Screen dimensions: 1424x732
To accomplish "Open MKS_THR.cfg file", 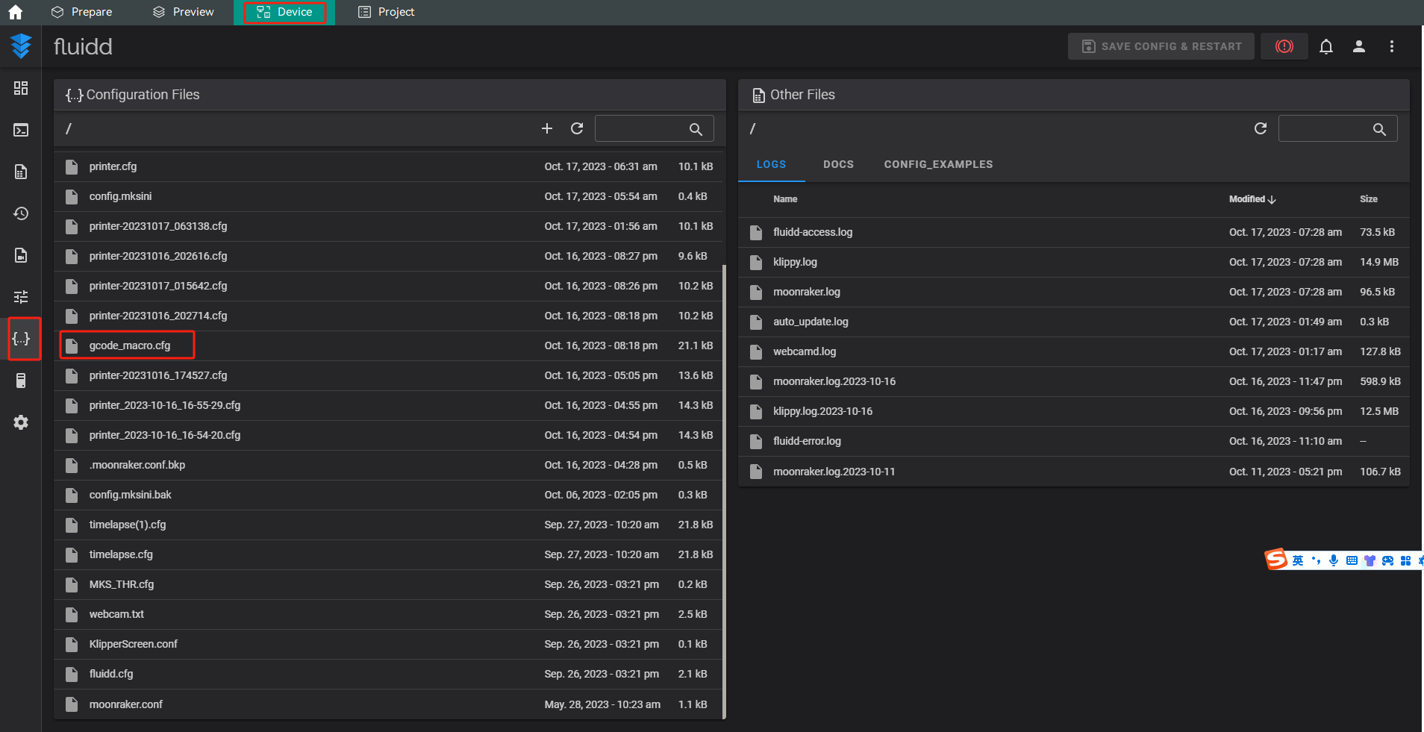I will (x=388, y=584).
